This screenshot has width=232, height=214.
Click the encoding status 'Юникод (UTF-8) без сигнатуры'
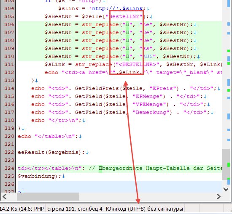(x=144, y=209)
